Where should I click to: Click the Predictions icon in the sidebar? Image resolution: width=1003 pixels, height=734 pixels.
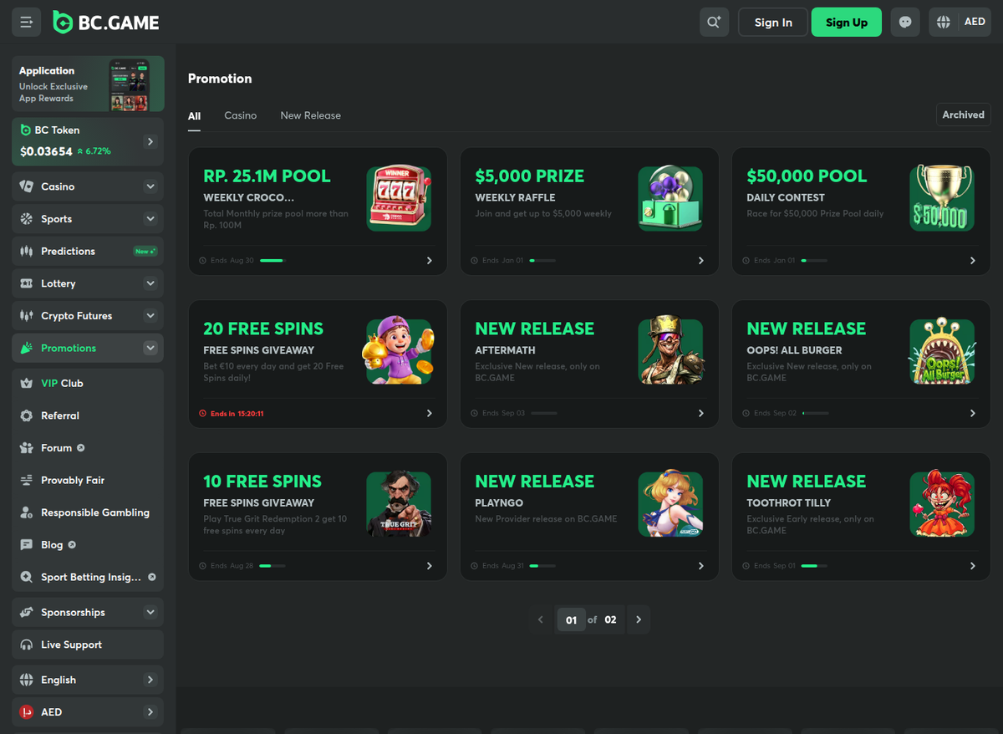[26, 251]
